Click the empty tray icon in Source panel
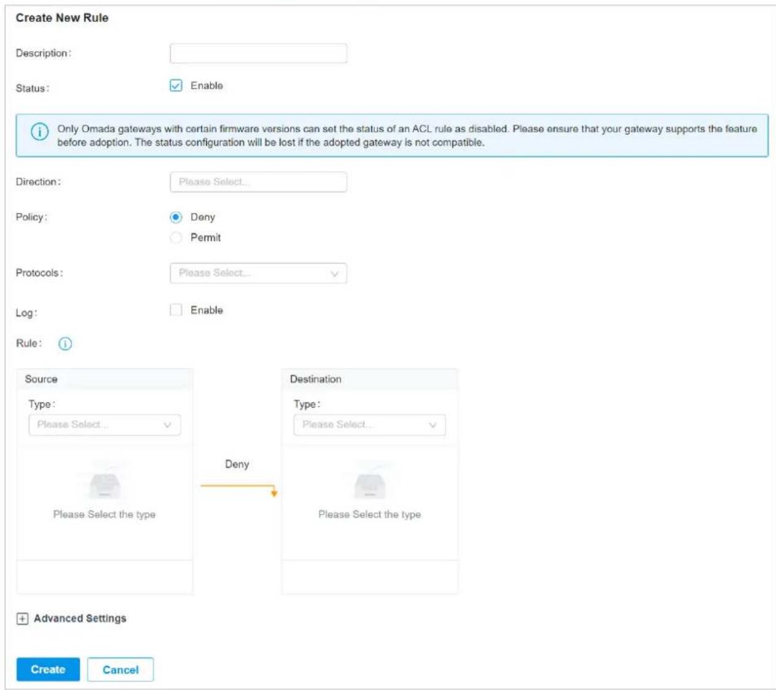The height and width of the screenshot is (690, 776). point(105,483)
